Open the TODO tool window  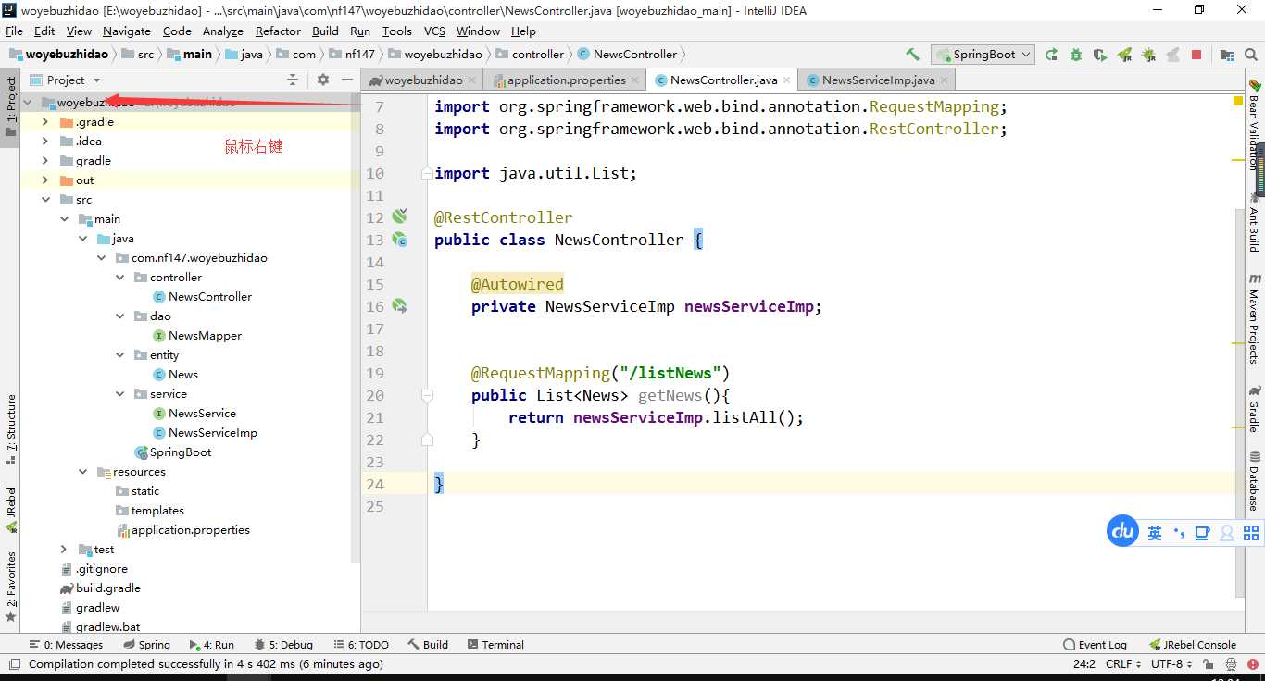[x=362, y=645]
